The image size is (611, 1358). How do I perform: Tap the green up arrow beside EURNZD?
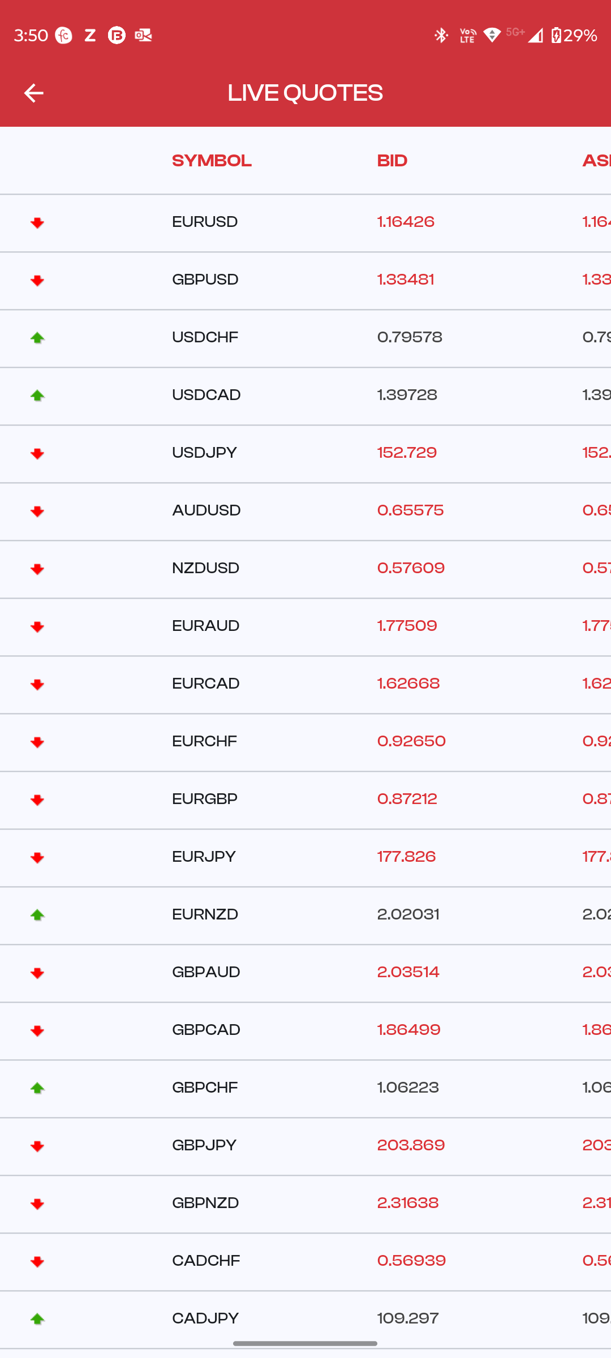click(x=37, y=915)
